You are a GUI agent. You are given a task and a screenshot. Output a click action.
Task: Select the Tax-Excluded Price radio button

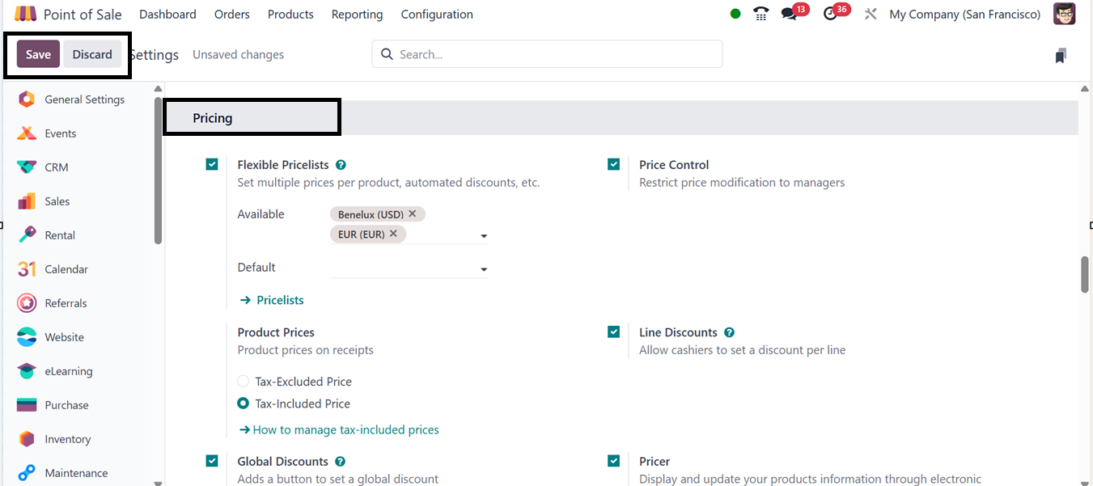[x=243, y=382]
